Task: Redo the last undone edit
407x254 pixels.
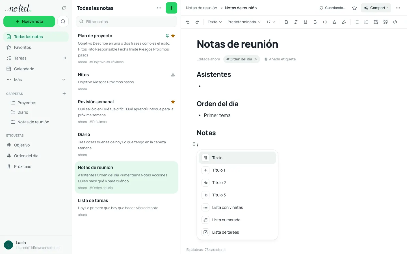Action: (197, 22)
